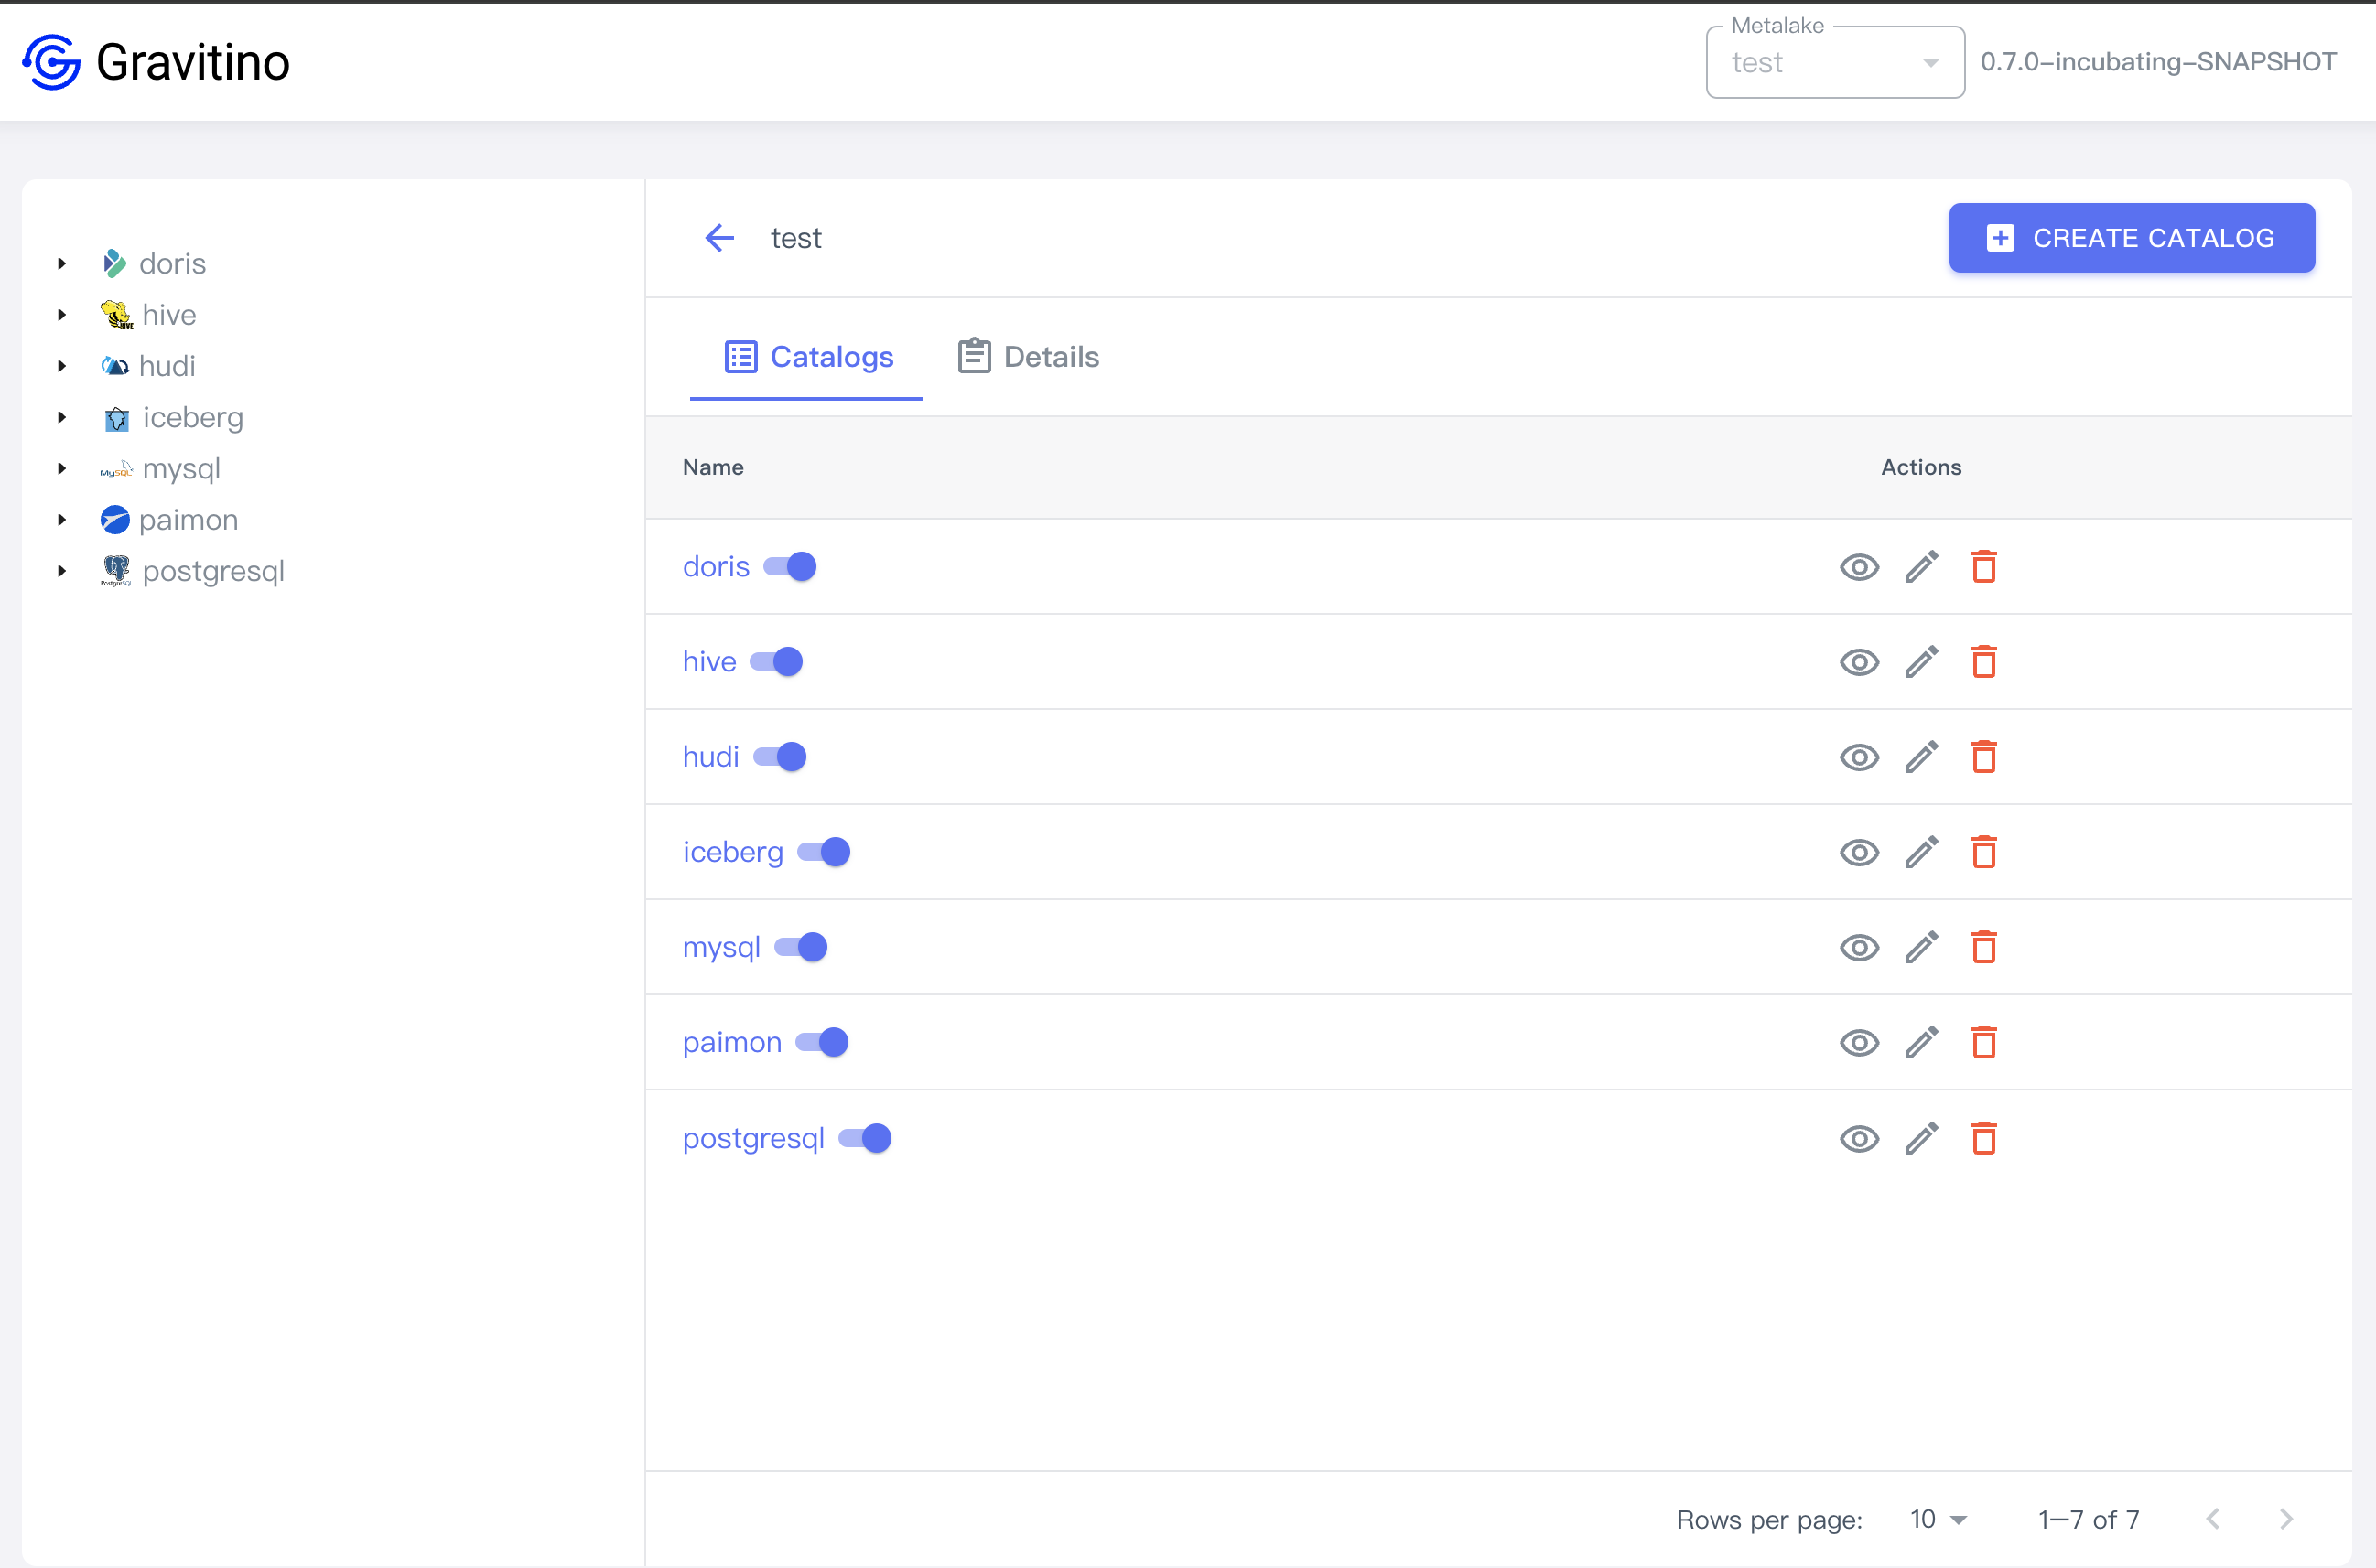This screenshot has height=1568, width=2376.
Task: Switch off the postgresql catalog toggle
Action: click(x=865, y=1138)
